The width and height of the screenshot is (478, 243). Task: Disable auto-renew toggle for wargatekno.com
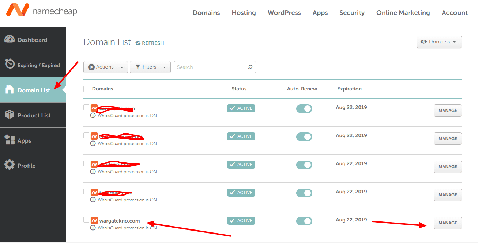tap(304, 221)
